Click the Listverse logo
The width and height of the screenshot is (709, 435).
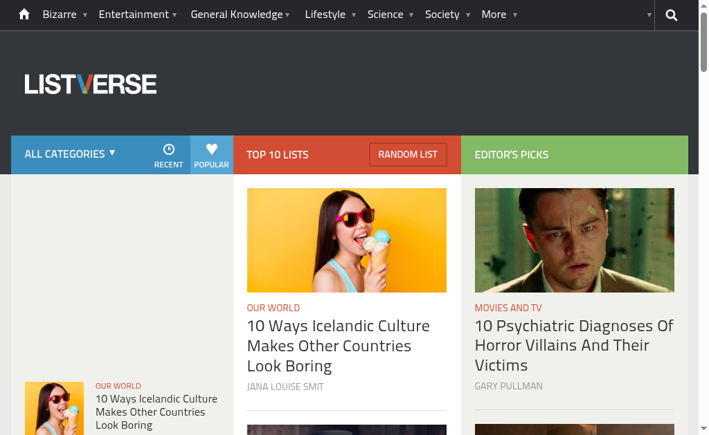coord(91,84)
